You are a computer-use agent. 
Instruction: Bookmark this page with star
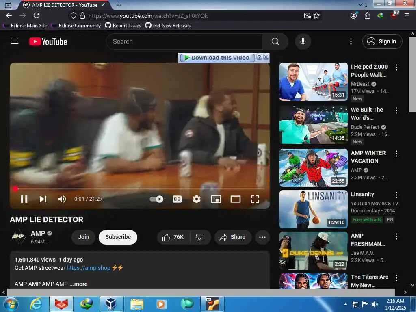tap(316, 16)
